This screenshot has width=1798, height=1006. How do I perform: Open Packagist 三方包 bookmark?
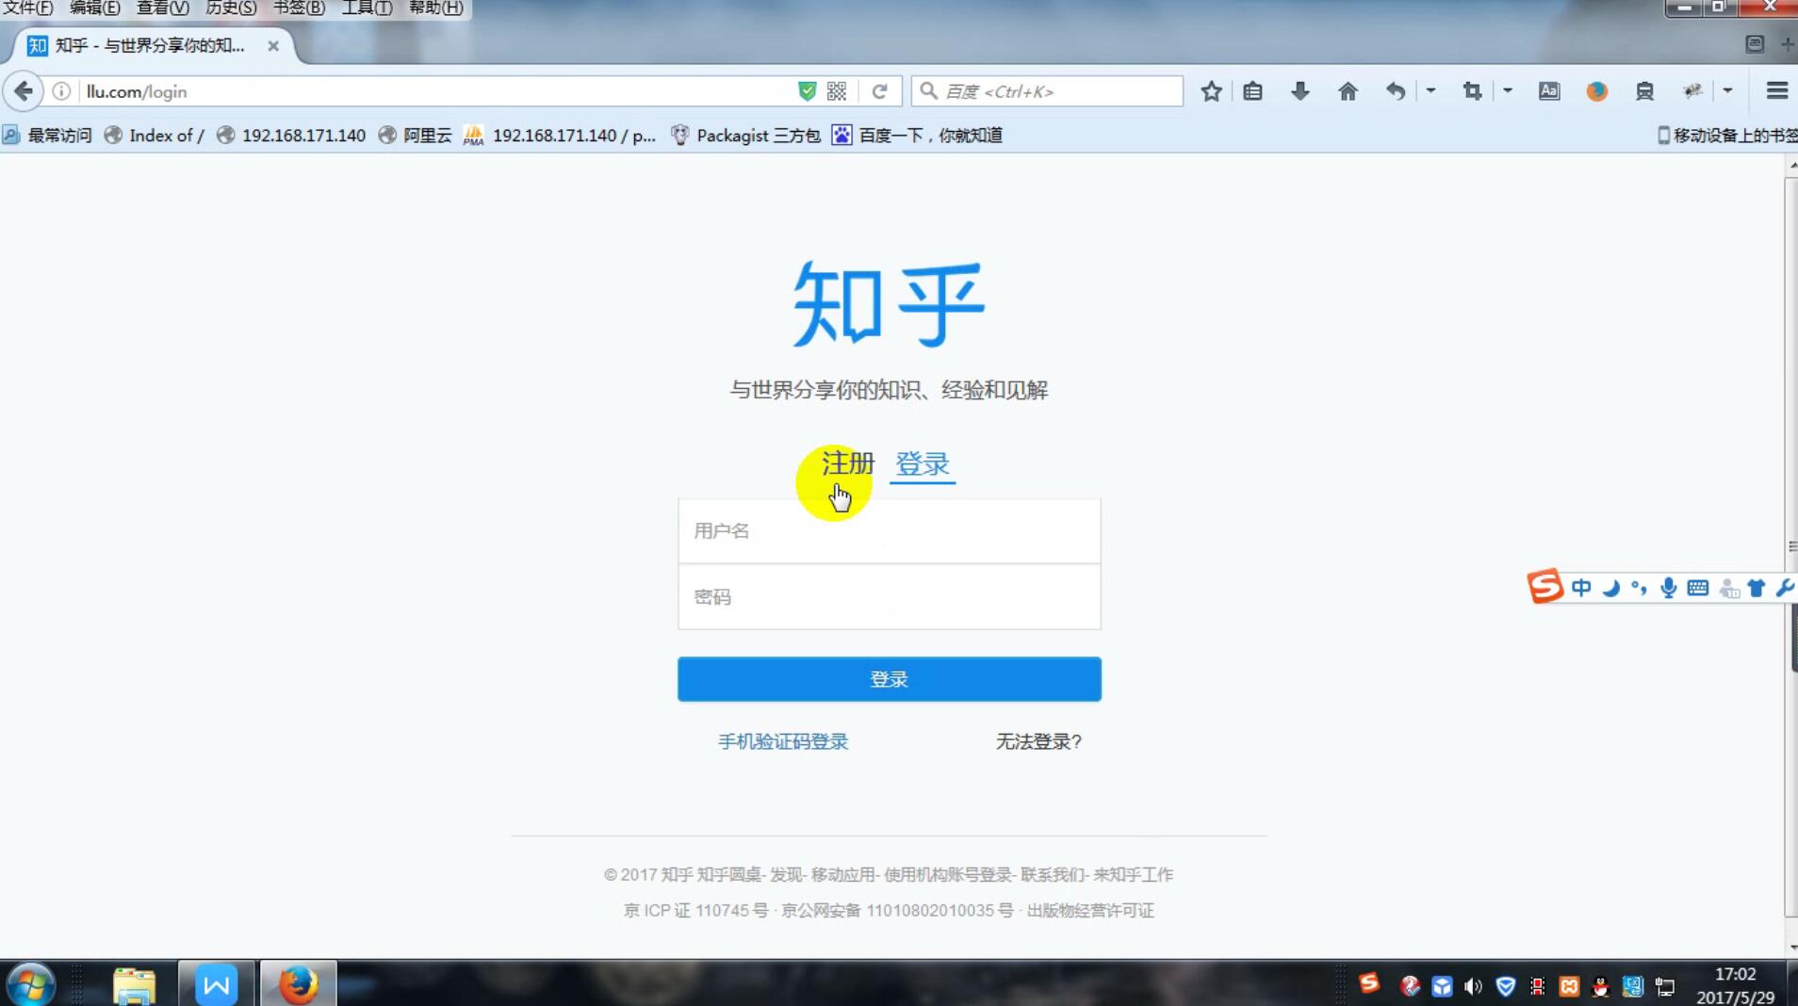click(745, 136)
